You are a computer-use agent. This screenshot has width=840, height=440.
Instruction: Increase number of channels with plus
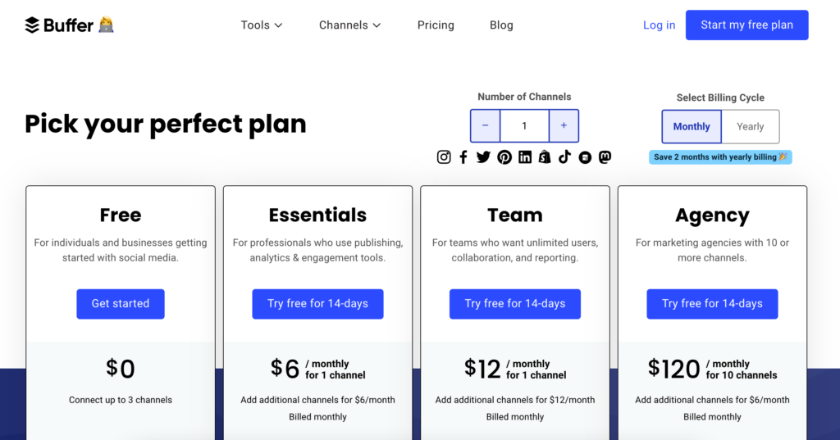click(564, 126)
